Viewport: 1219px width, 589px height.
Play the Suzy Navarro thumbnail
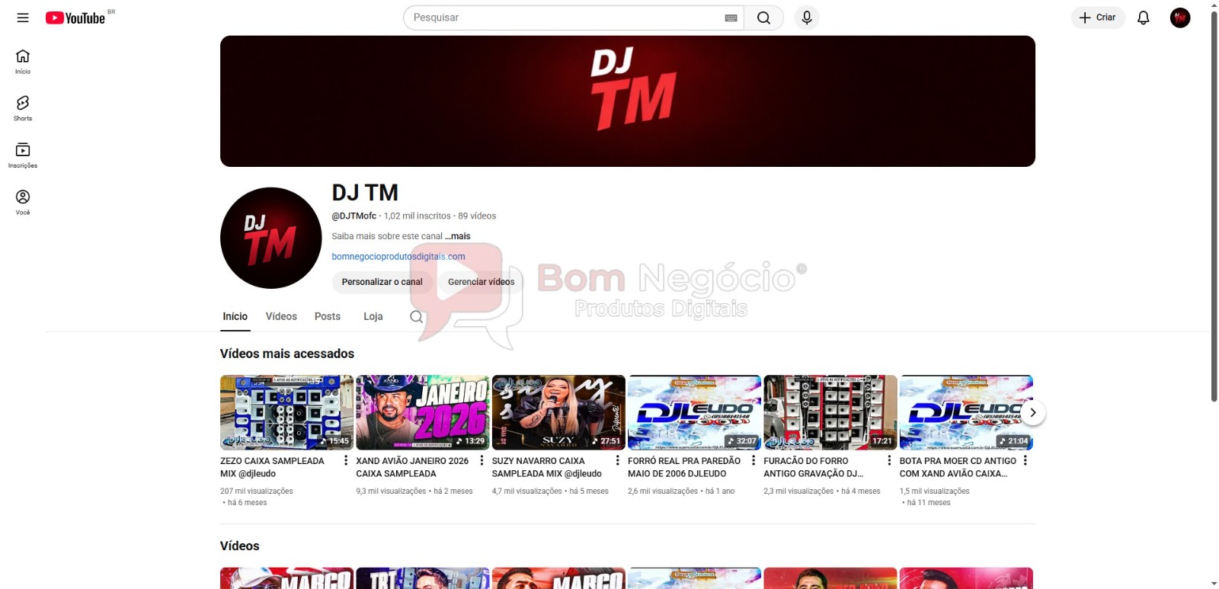[x=558, y=412]
